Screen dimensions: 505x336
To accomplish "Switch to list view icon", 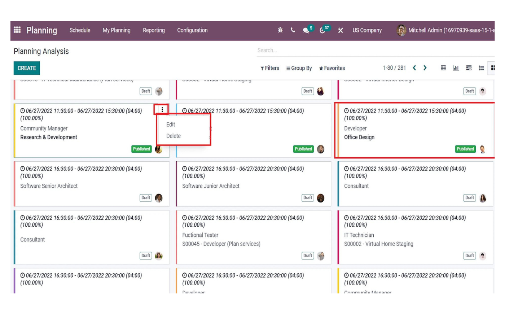I will tap(481, 68).
